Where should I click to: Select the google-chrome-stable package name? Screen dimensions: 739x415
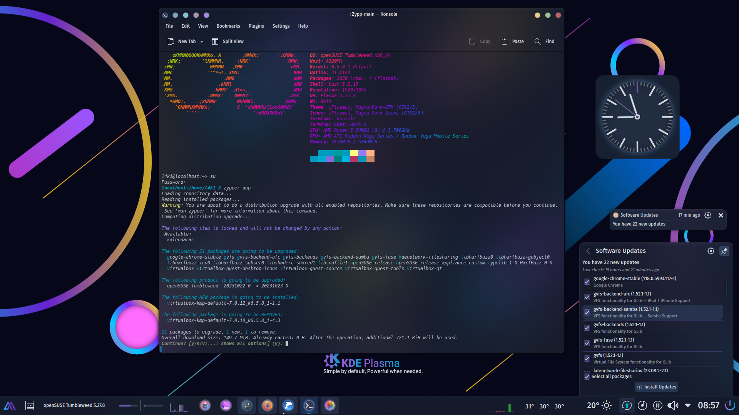click(635, 279)
